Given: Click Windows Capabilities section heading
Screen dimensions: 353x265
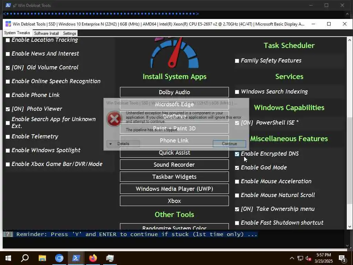Looking at the screenshot, I should click(289, 108).
